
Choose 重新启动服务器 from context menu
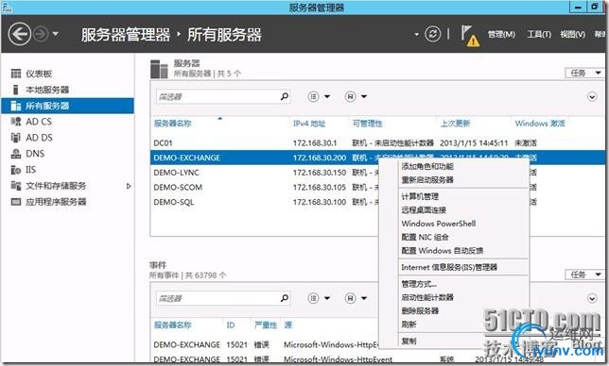(x=427, y=180)
